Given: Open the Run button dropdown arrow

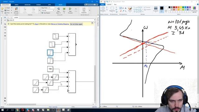Looking at the screenshot, I should point(64,13).
